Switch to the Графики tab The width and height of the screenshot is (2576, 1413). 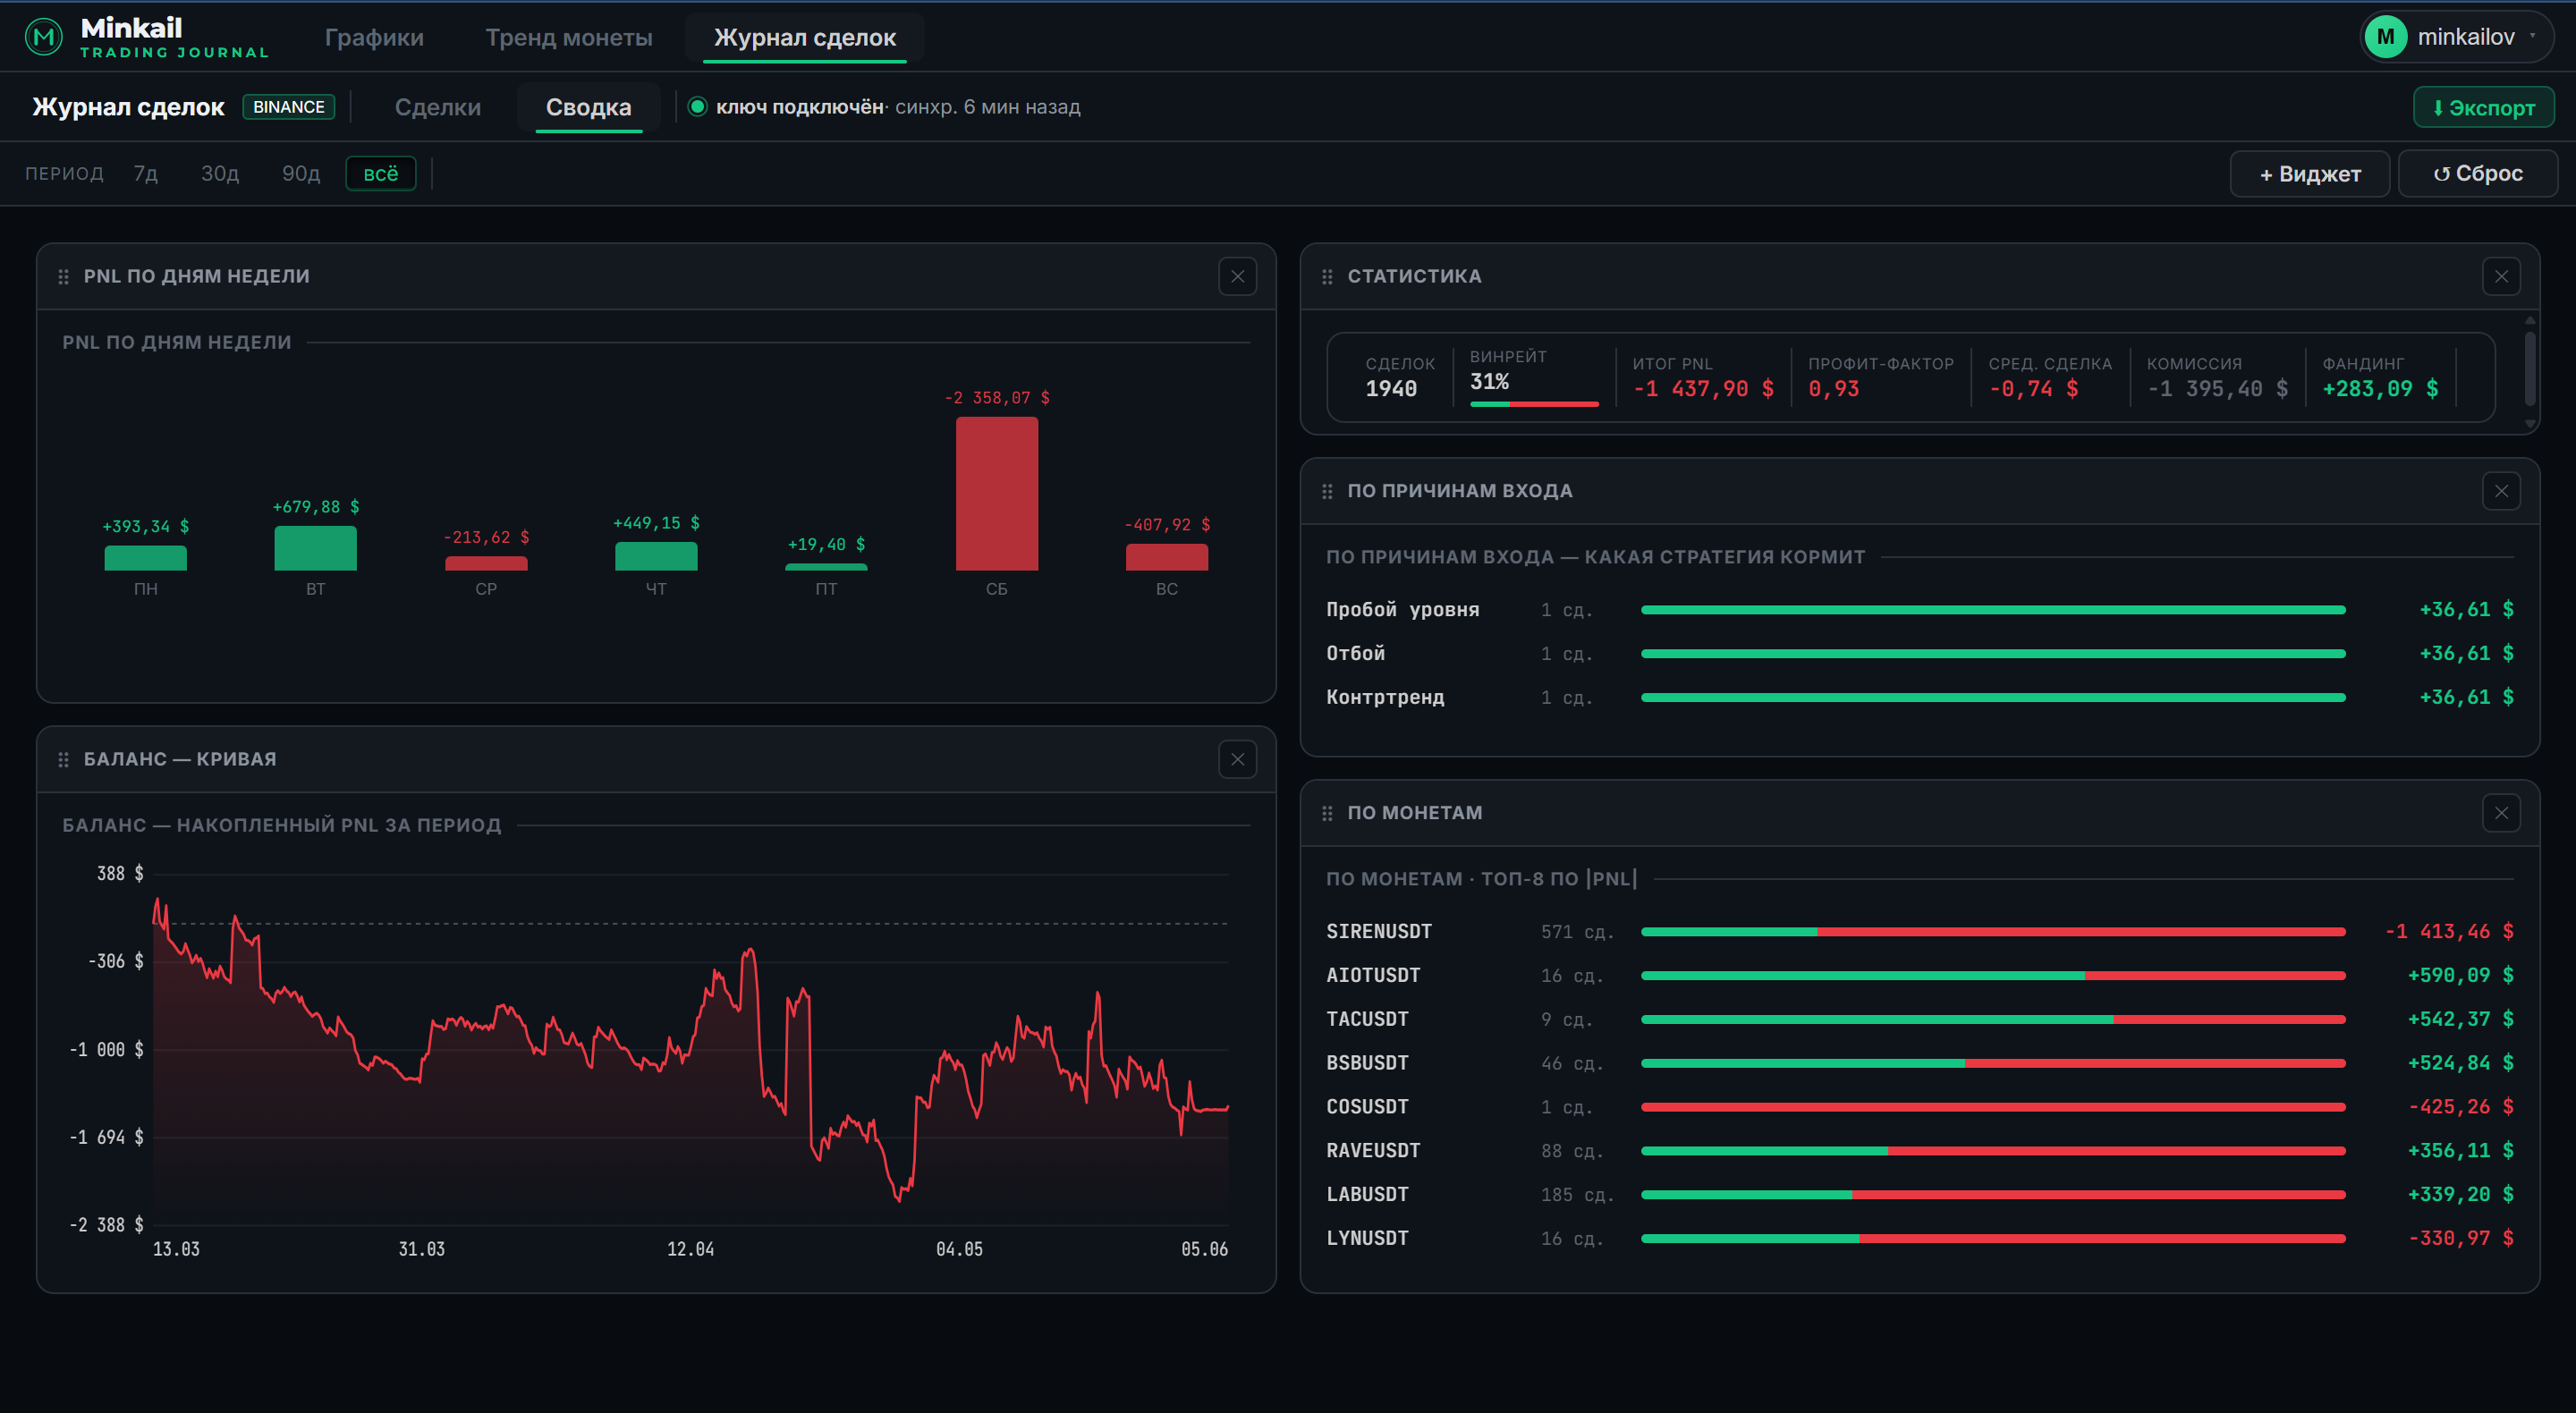click(x=374, y=37)
